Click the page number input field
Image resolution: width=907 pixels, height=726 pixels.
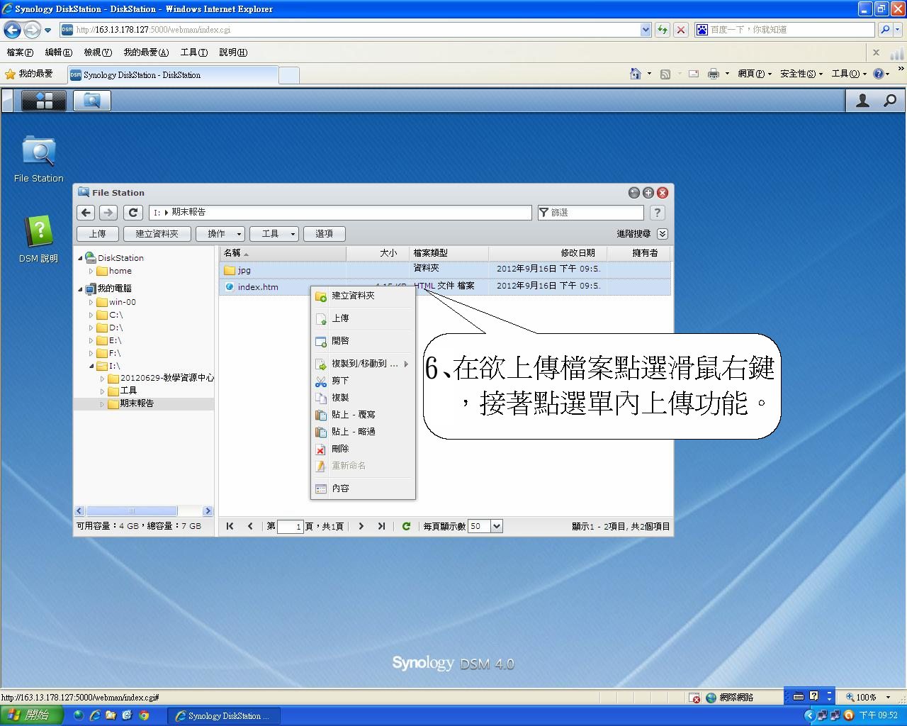[x=291, y=526]
